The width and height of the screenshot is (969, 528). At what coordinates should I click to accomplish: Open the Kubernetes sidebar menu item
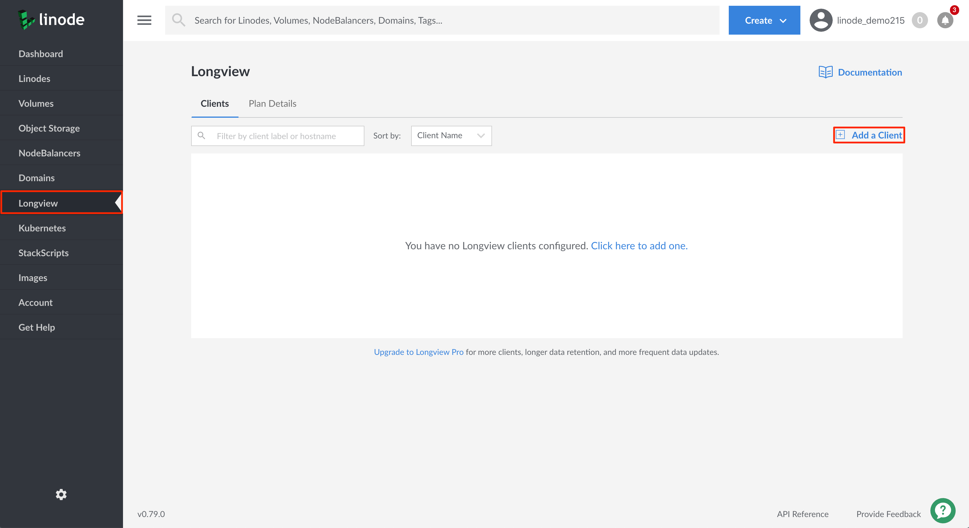pos(42,228)
